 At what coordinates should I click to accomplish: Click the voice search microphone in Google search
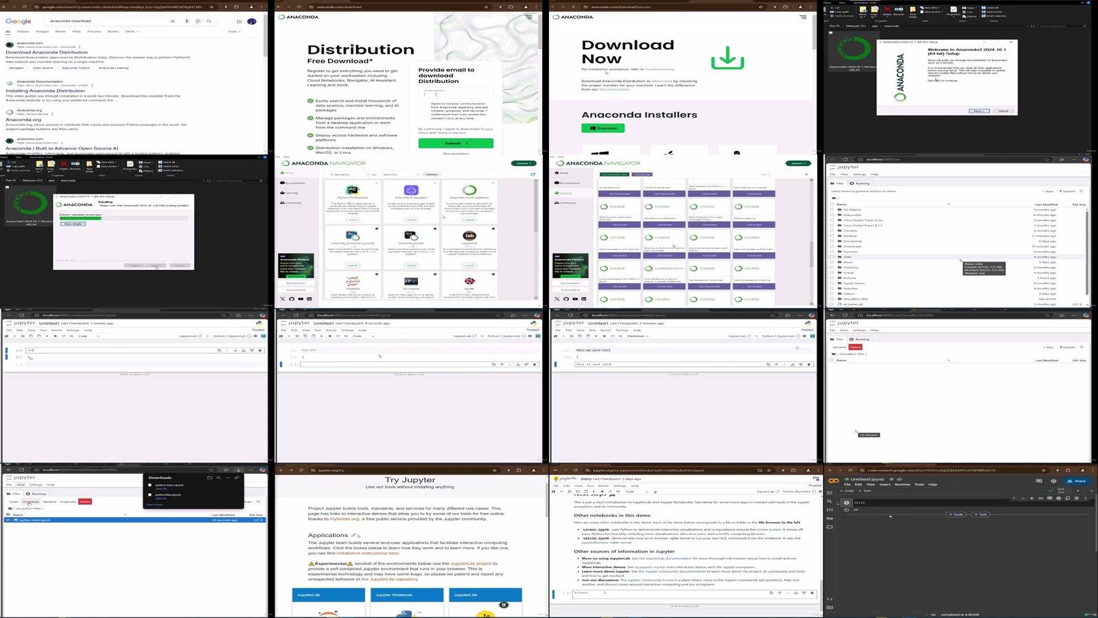click(187, 21)
